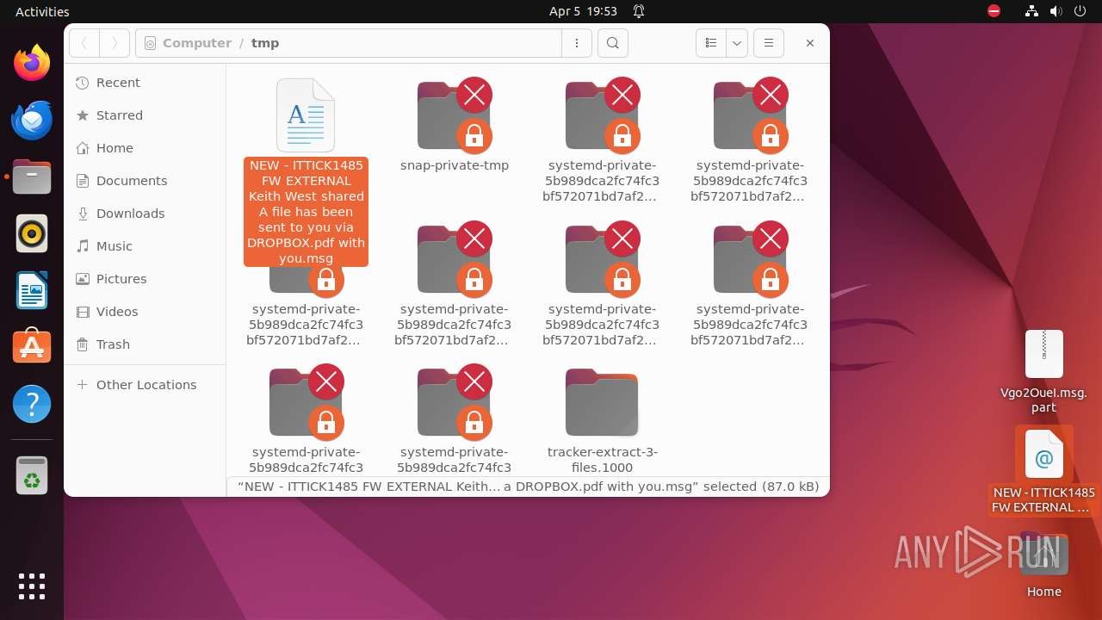
Task: Select the snap-private-tmp folder
Action: 454,115
